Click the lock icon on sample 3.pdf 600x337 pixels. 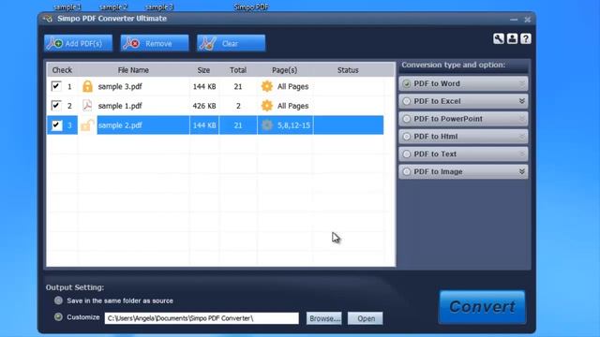[x=87, y=86]
